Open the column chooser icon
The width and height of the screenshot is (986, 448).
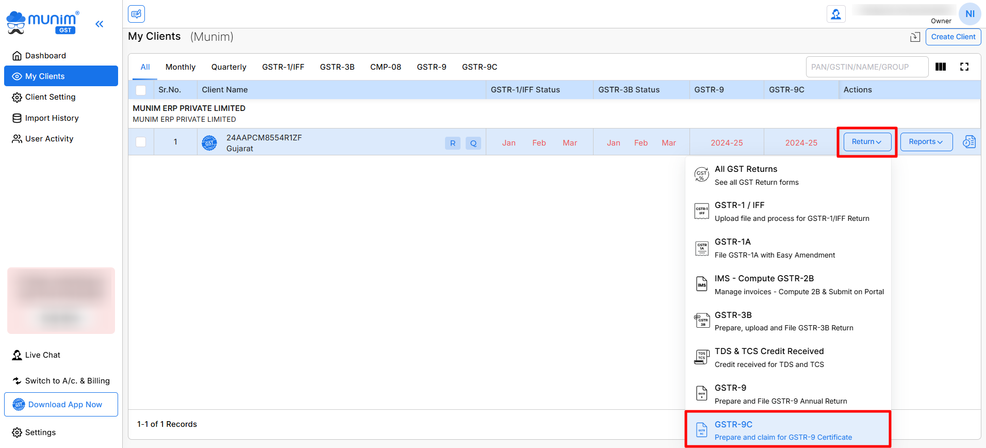[x=941, y=67]
